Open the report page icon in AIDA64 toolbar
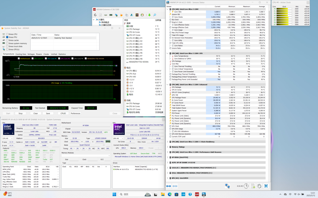The height and width of the screenshot is (198, 318). [x=100, y=15]
